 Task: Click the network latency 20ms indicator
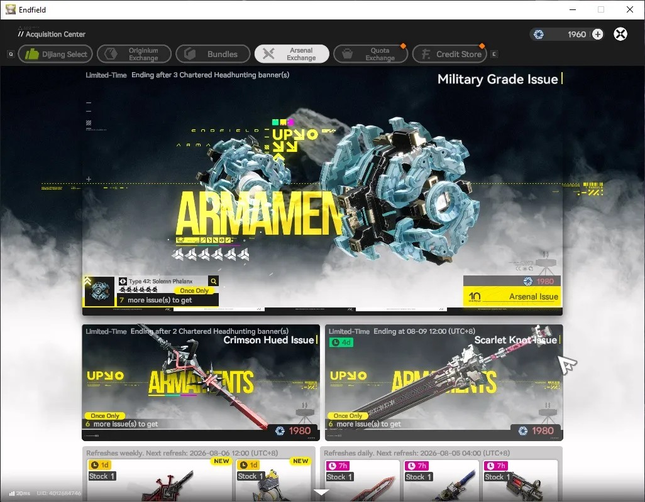[x=19, y=493]
